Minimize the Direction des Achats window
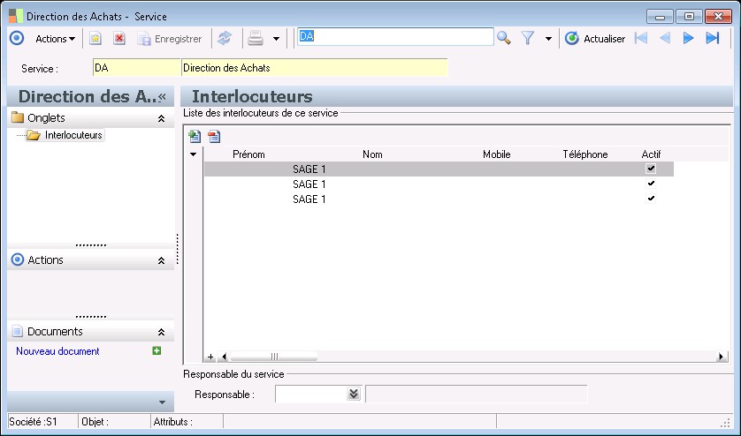 pos(660,17)
